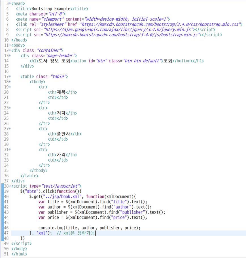Collapse the page-header div fold on line 13
Viewport: 246px width, 258px height.
point(10,56)
